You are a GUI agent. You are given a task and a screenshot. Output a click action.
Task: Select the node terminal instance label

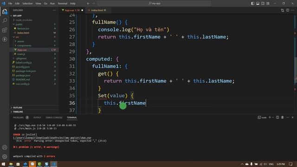tap(262, 117)
